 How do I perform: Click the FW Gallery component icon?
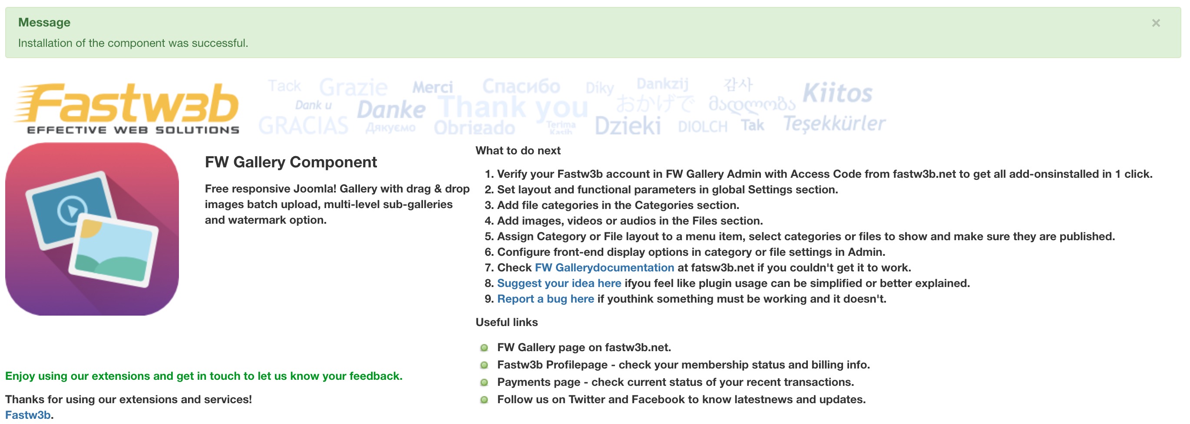coord(92,229)
